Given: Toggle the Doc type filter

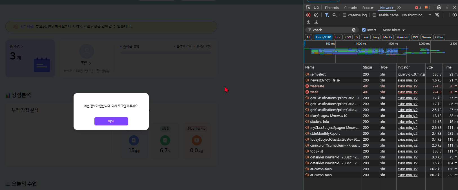Looking at the screenshot, I should point(338,37).
